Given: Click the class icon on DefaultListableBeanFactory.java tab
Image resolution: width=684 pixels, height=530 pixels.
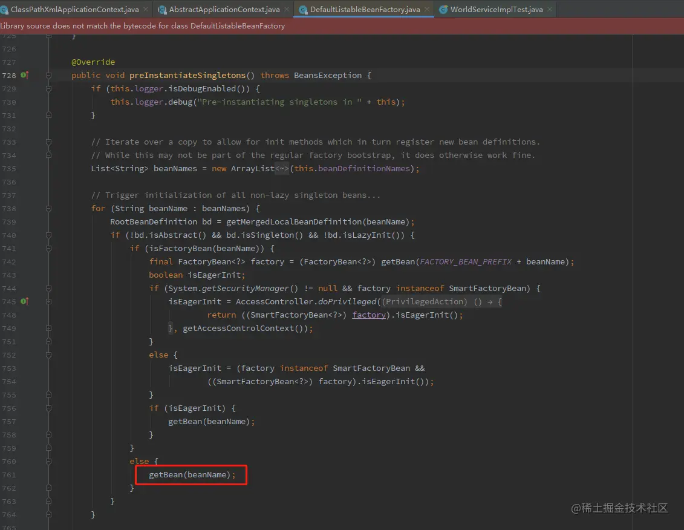Looking at the screenshot, I should pos(303,10).
